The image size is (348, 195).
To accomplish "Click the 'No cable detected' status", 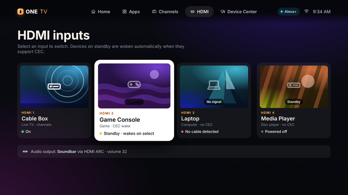I will tap(200, 131).
